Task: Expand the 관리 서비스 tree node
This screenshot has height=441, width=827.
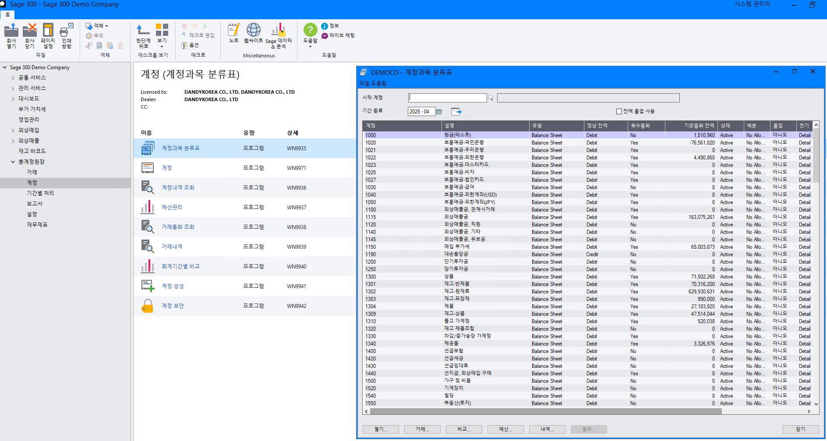Action: coord(13,88)
